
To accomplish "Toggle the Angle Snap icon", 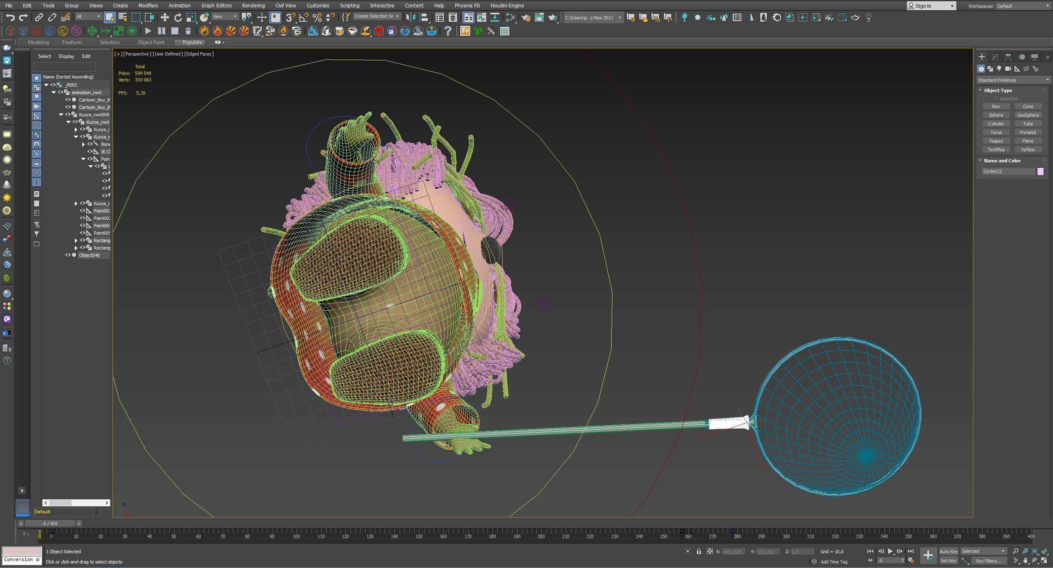I will 304,17.
